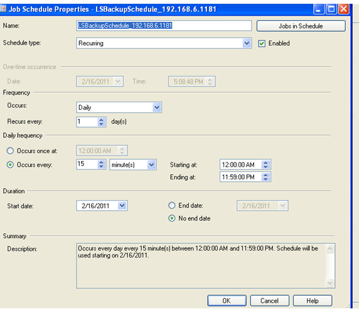Screen dimensions: 364x309
Task: Open the Occurs frequency dropdown showing Daily
Action: 157,107
